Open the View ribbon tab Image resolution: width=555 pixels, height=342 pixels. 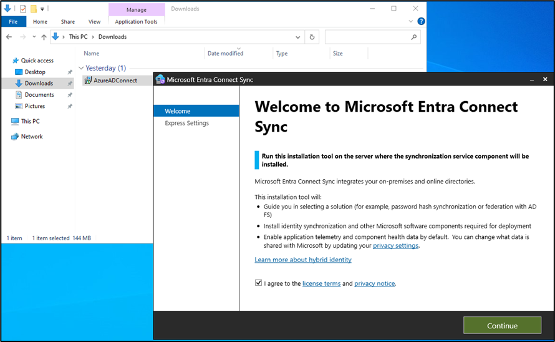coord(94,21)
